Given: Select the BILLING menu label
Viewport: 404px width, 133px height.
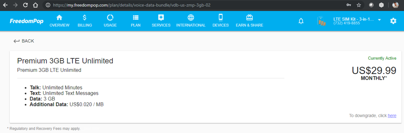Looking at the screenshot, I should coord(85,25).
